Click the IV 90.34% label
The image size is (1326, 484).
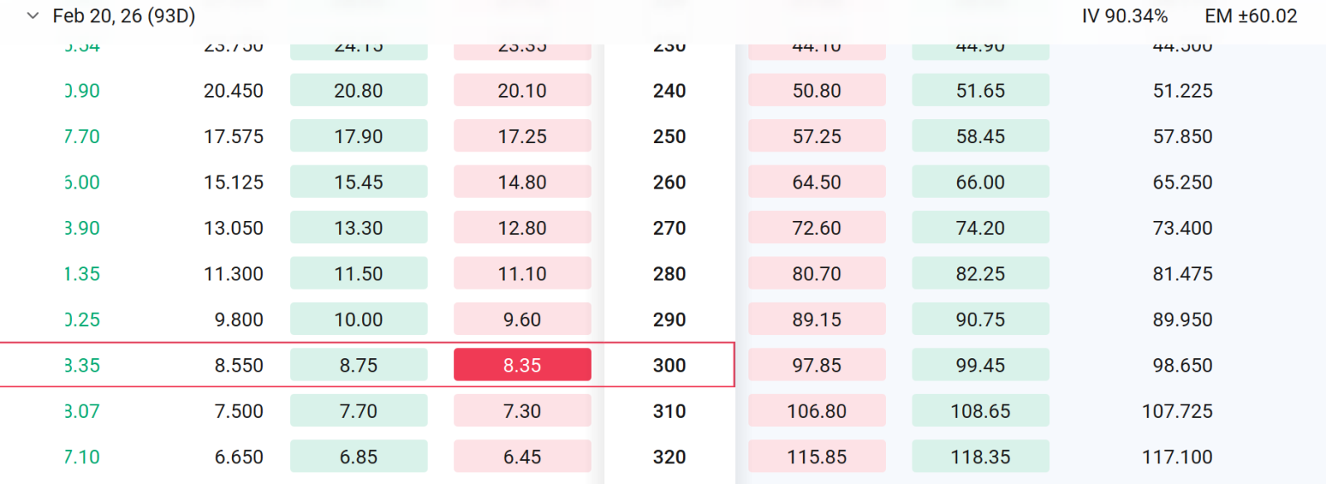tap(1125, 16)
